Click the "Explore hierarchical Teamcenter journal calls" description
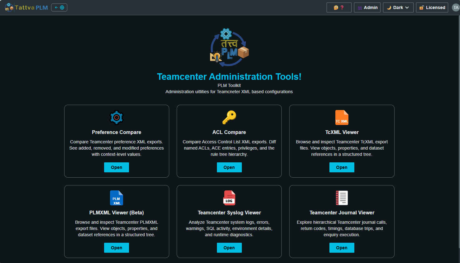 pos(342,228)
